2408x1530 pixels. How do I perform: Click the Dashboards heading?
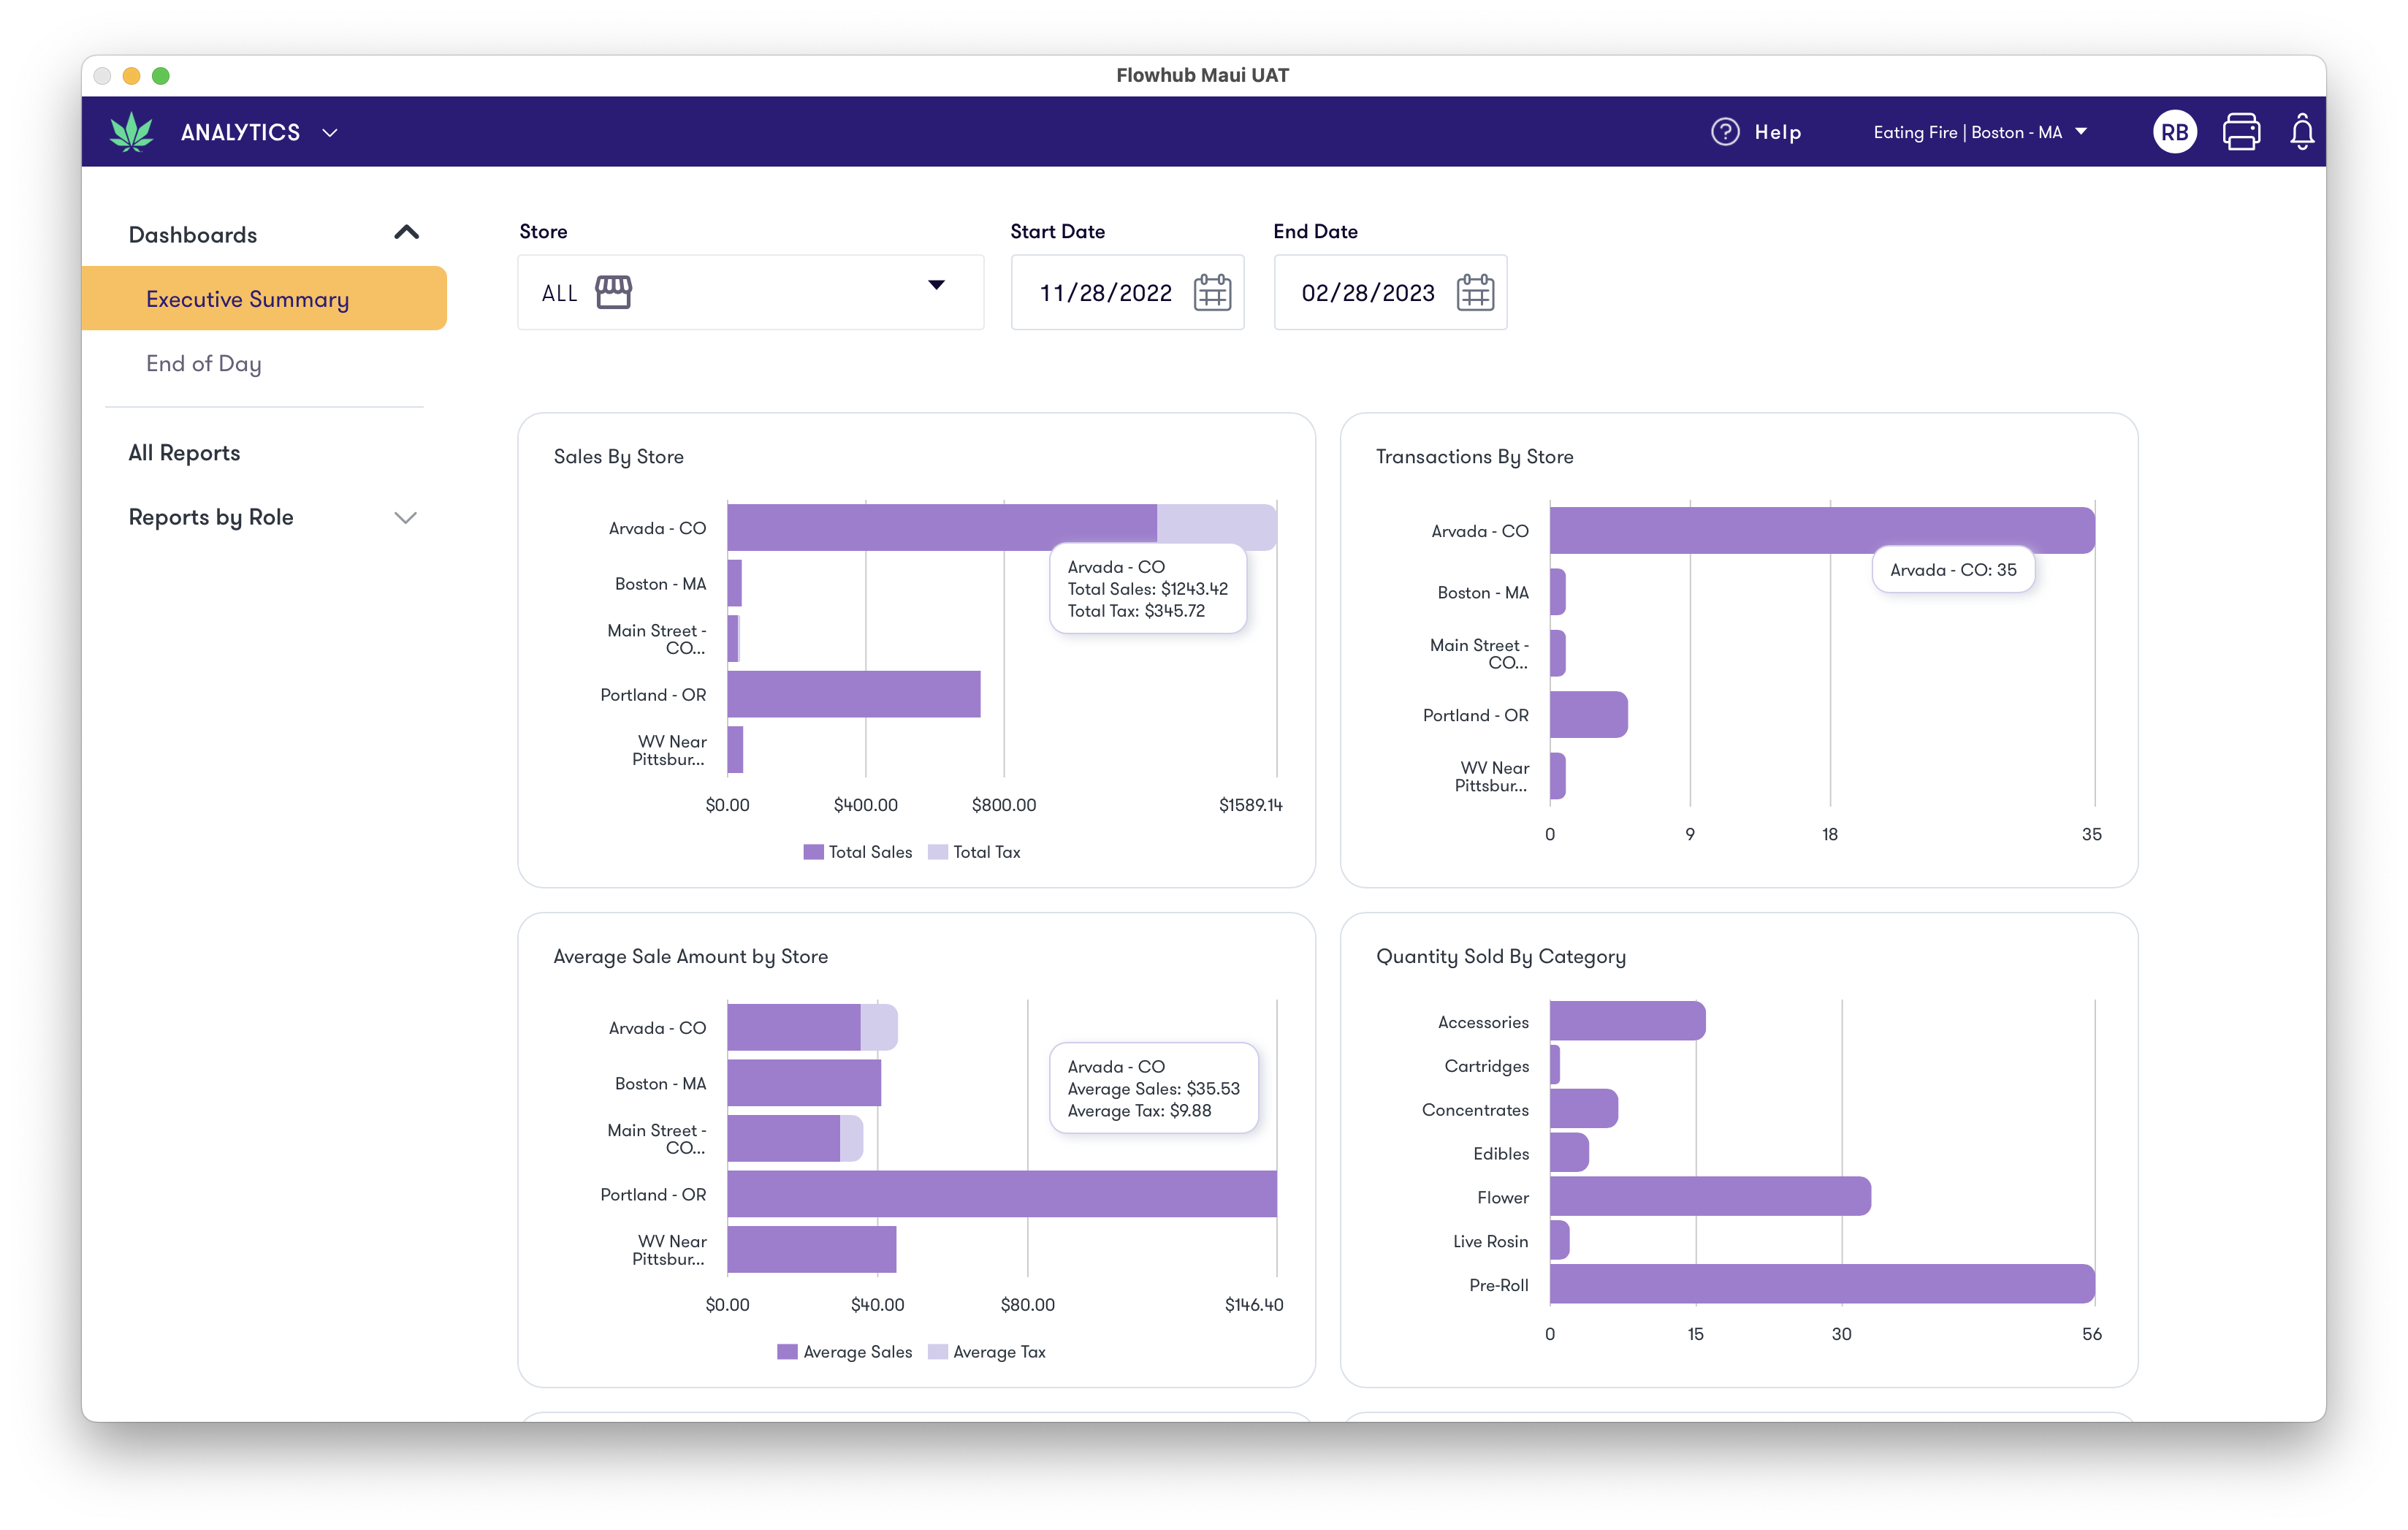(193, 234)
